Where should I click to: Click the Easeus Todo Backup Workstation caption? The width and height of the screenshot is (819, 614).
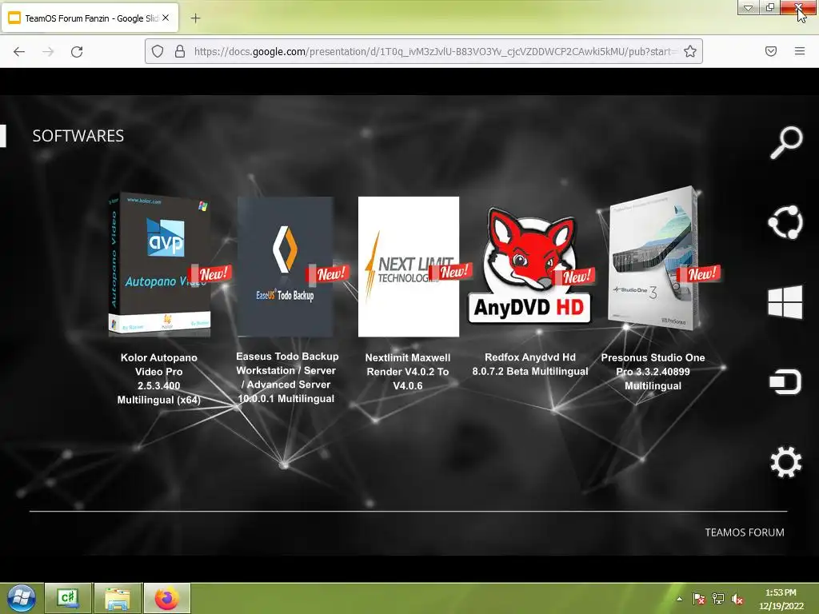tap(287, 377)
